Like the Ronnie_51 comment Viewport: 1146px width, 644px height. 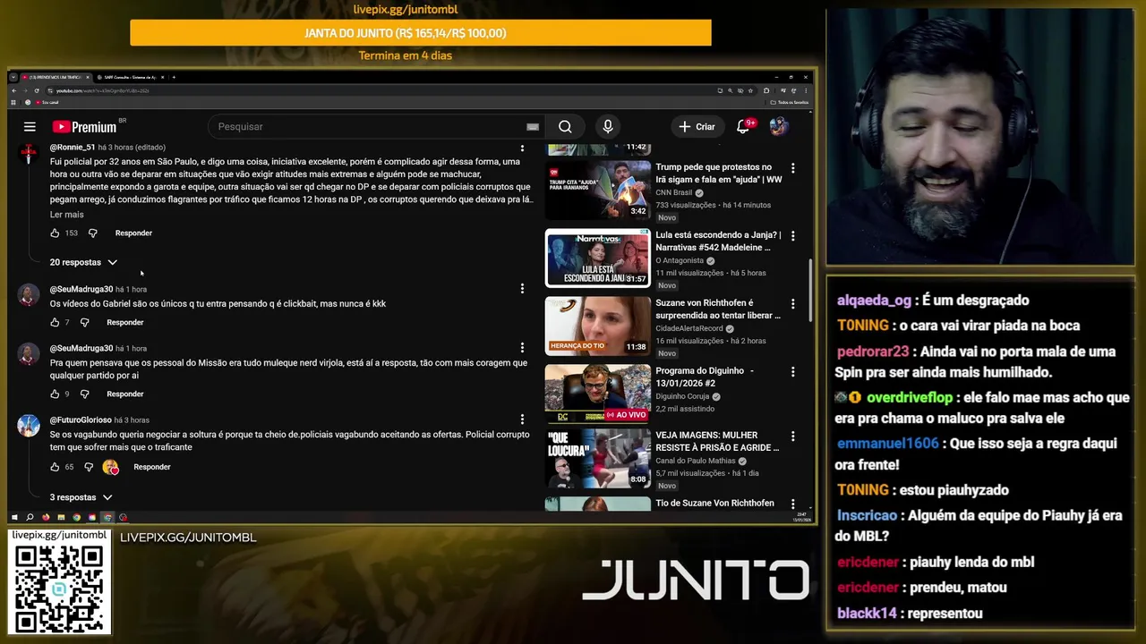coord(55,233)
